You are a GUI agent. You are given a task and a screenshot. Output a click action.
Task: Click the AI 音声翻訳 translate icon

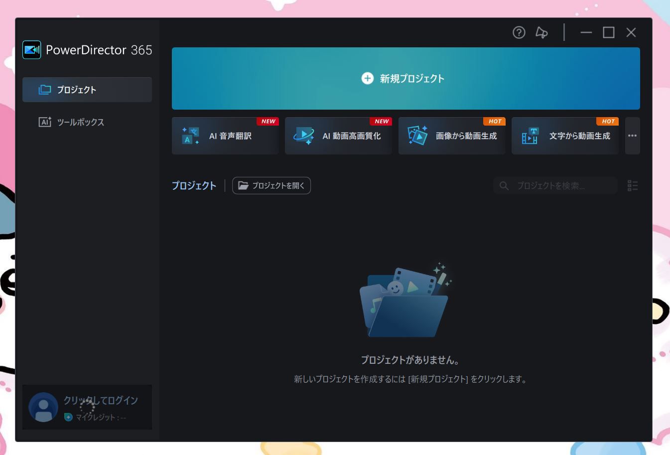[x=190, y=136]
